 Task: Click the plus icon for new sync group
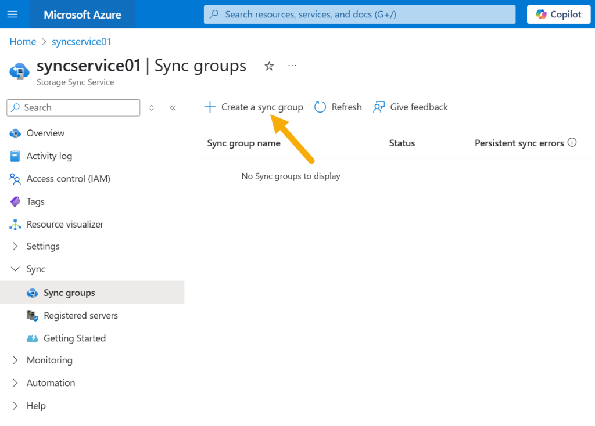(x=210, y=107)
